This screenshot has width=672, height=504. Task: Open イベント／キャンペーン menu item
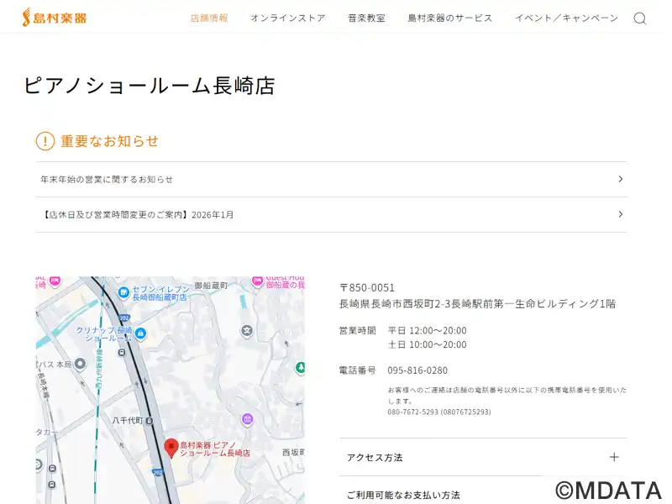point(566,18)
